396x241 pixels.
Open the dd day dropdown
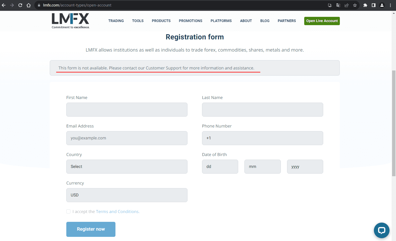pyautogui.click(x=220, y=167)
